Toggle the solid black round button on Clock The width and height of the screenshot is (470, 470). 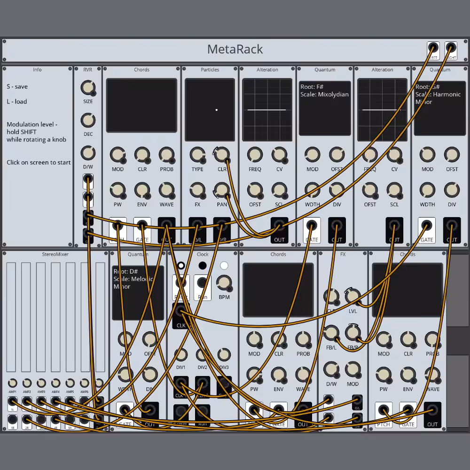tap(203, 266)
